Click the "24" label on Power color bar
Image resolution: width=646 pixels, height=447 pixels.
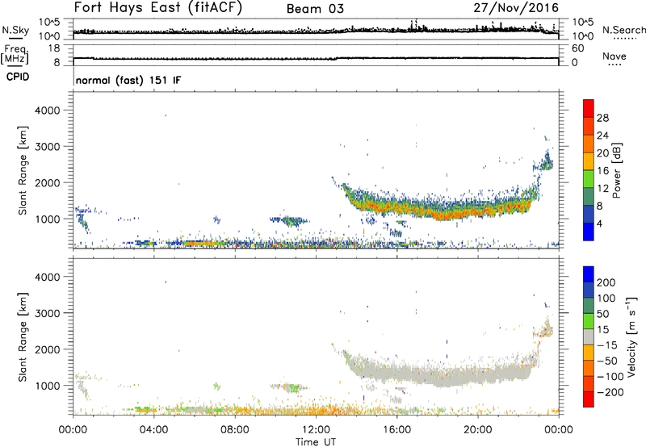click(x=602, y=136)
